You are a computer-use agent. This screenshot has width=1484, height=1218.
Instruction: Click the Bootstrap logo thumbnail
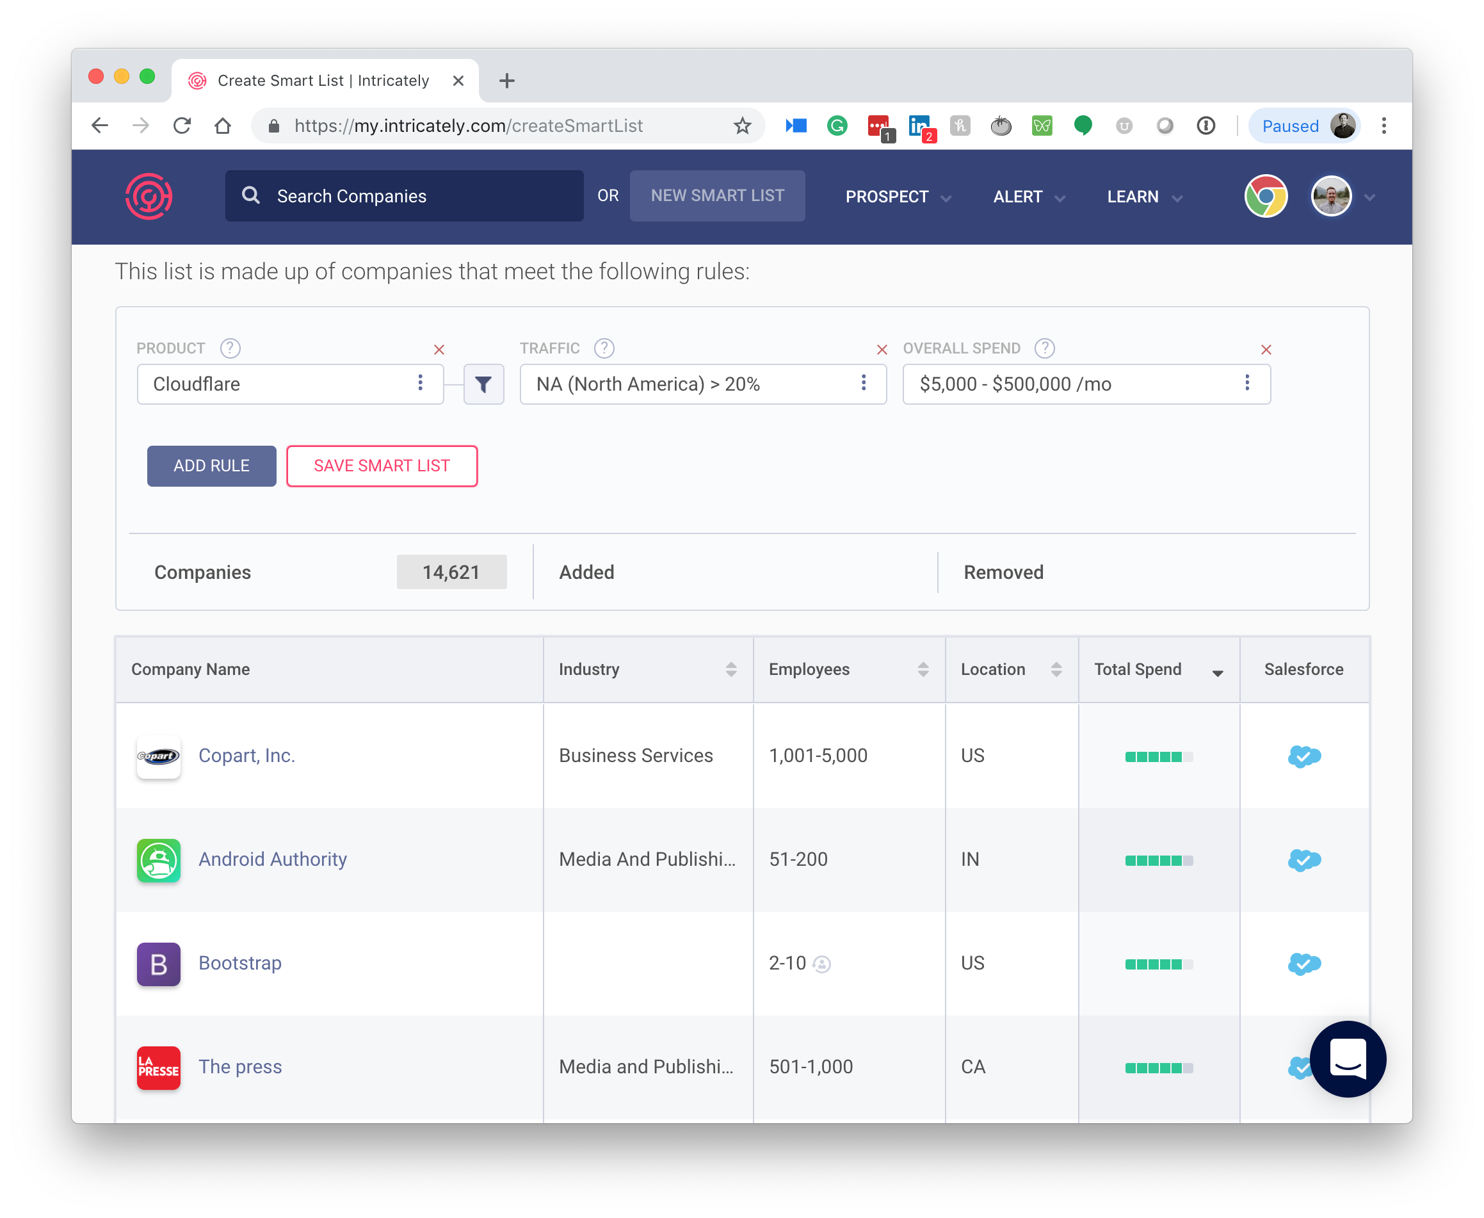point(159,964)
